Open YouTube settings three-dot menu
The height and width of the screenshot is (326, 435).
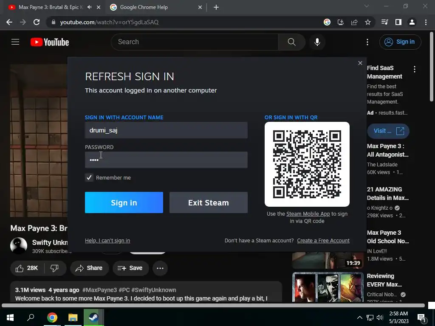[367, 42]
